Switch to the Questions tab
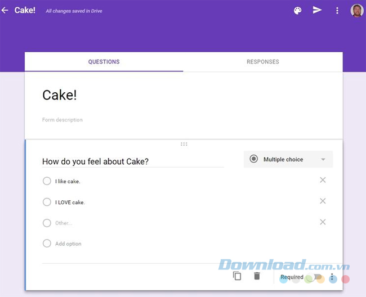Screen dimensions: 366x297 click(x=104, y=62)
